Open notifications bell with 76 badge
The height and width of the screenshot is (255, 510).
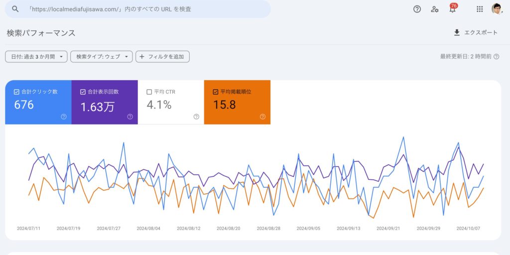[453, 9]
